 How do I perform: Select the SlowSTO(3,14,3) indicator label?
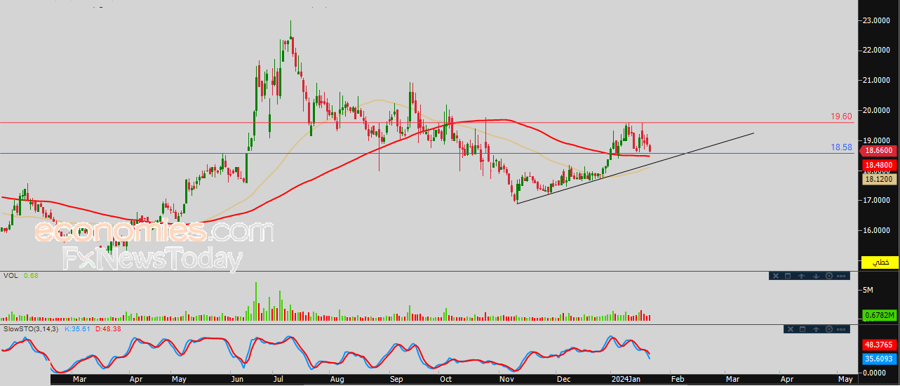pos(32,328)
